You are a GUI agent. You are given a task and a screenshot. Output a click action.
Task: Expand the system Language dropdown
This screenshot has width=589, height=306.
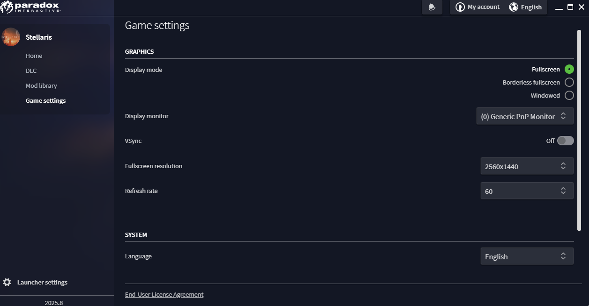pyautogui.click(x=527, y=256)
